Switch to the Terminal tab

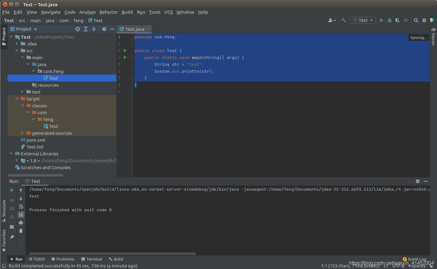pyautogui.click(x=92, y=259)
